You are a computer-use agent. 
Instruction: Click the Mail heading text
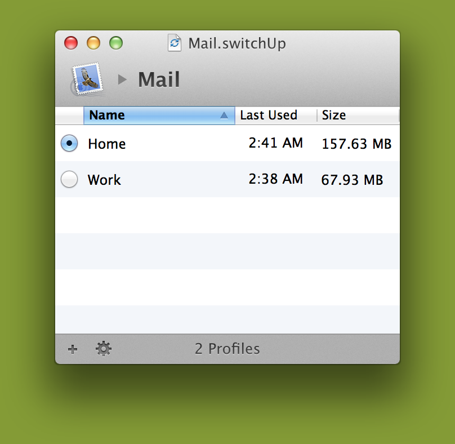click(159, 79)
